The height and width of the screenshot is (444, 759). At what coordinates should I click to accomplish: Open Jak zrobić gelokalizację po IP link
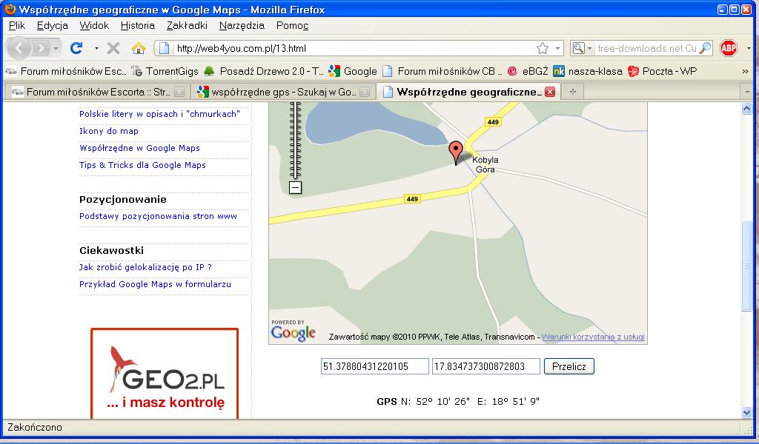(x=145, y=267)
